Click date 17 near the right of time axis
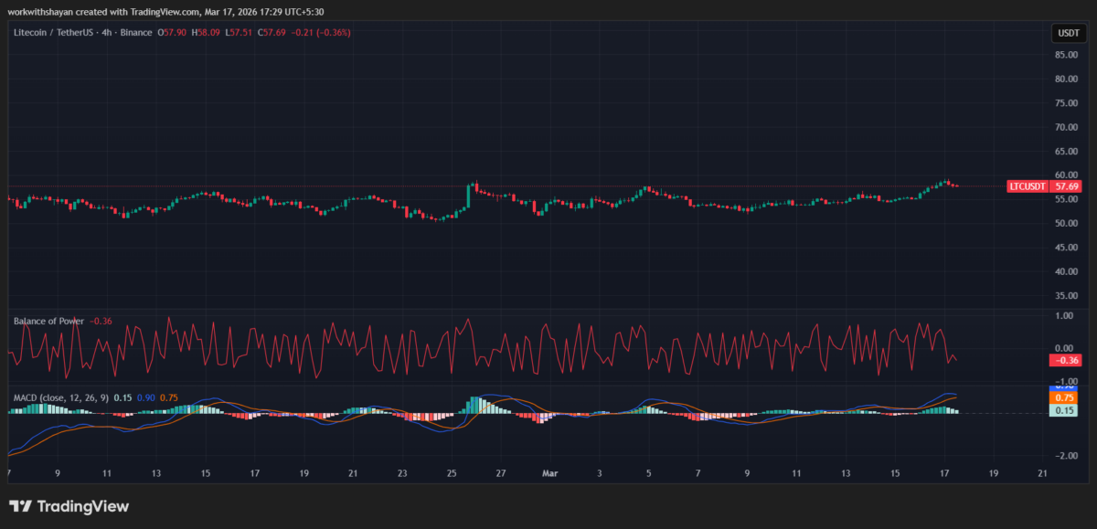 coord(943,473)
